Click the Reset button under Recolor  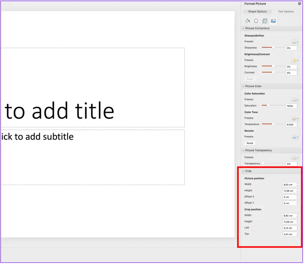[x=250, y=143]
